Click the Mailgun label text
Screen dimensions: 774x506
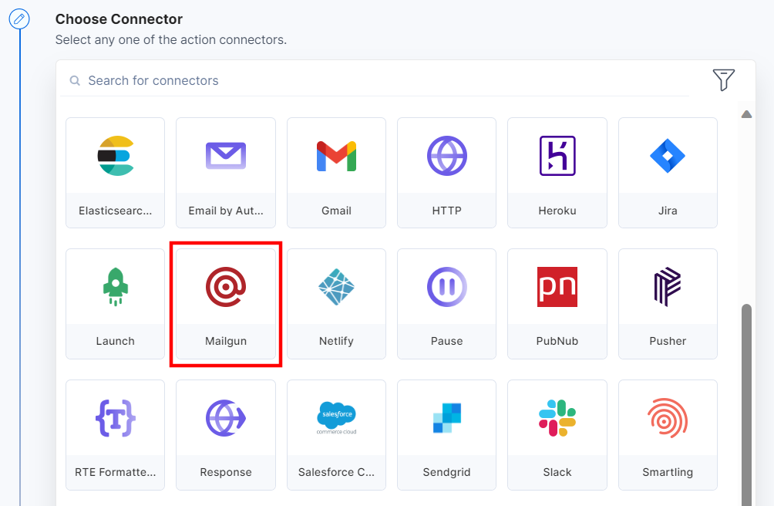click(226, 341)
